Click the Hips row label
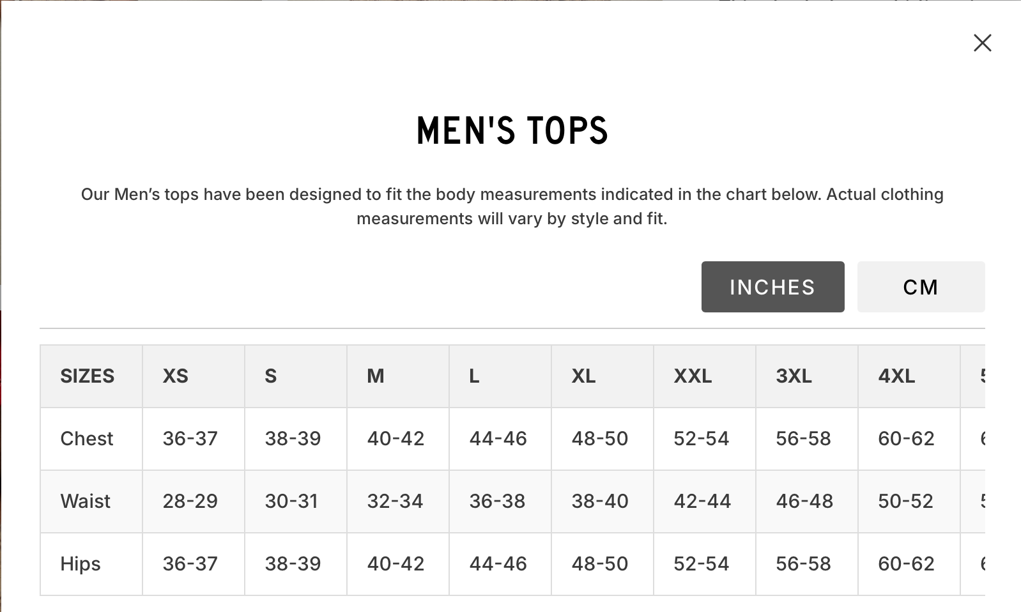Image resolution: width=1021 pixels, height=612 pixels. (81, 563)
